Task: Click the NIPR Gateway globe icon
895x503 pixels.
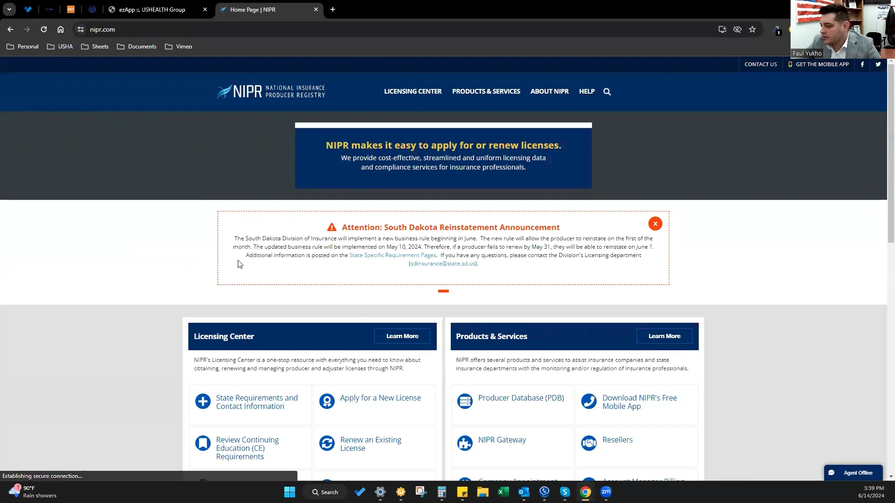Action: [465, 443]
